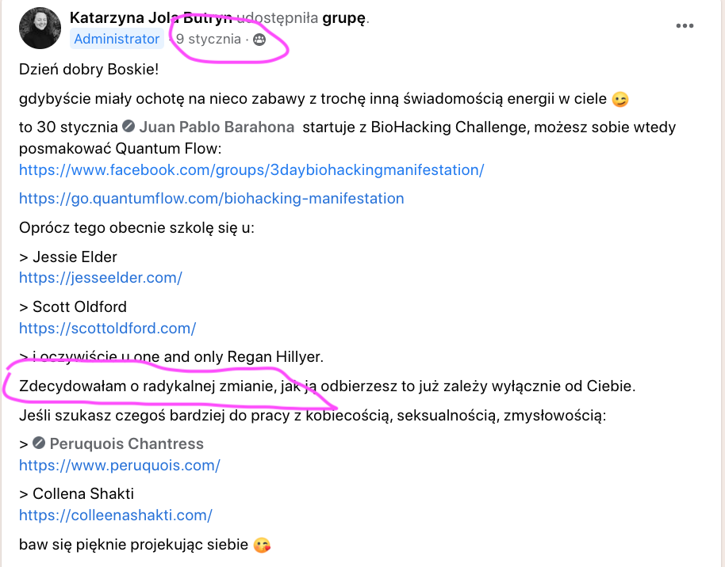Screen dimensions: 725x567
Task: Open the 9 stycznia post timestamp
Action: pyautogui.click(x=208, y=40)
